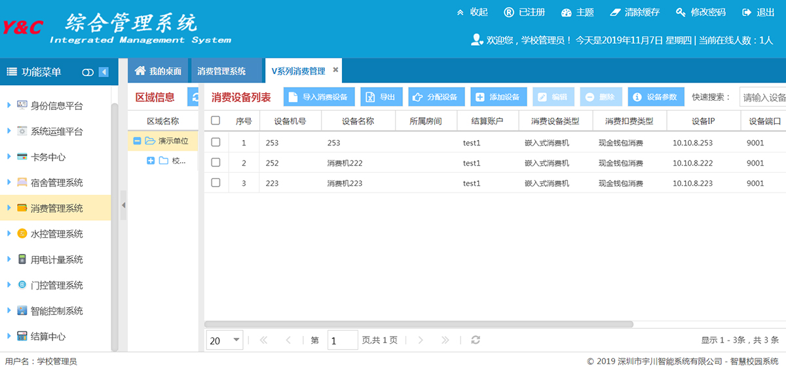Select the checkbox for 消费机223 row
Screen dimensions: 786x370
tap(215, 183)
